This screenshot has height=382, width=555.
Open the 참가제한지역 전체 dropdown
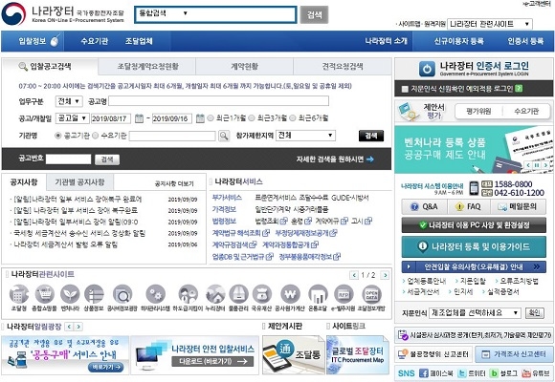[x=306, y=136]
